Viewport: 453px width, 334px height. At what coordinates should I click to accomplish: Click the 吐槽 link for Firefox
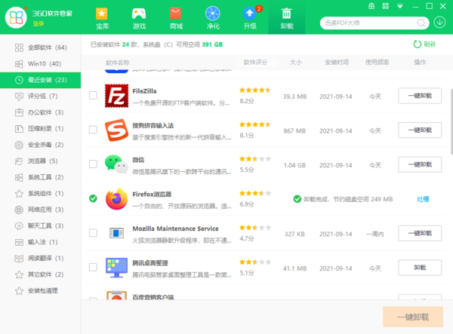tap(423, 199)
